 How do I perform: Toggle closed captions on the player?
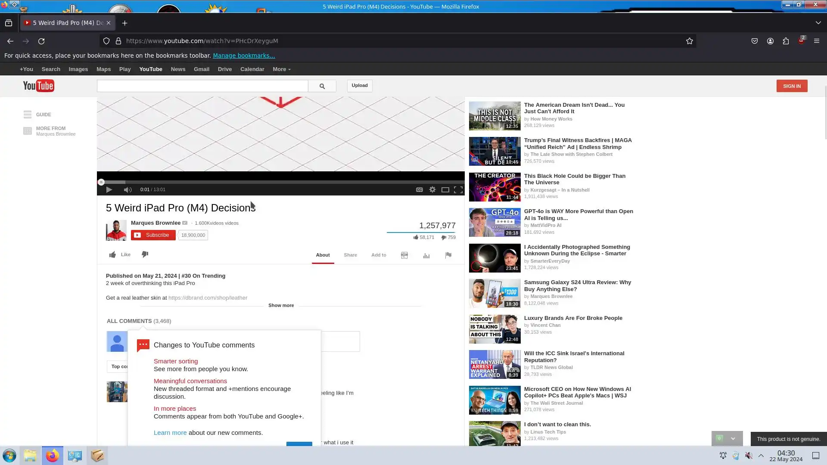coord(419,190)
